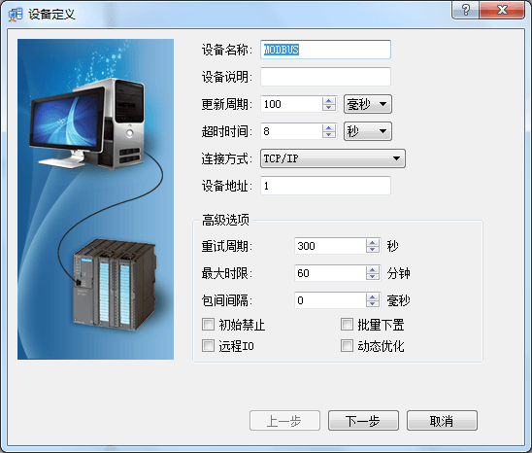Image resolution: width=532 pixels, height=453 pixels.
Task: Click the 设备定义 title bar icon
Action: (x=16, y=15)
